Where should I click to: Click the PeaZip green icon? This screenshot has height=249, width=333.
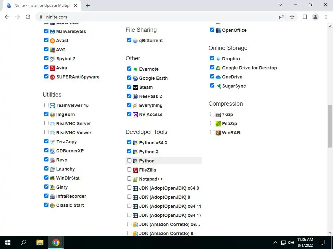(x=218, y=124)
